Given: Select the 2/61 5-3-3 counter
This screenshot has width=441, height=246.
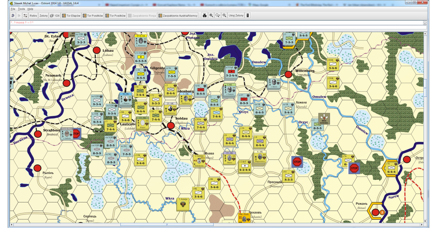Looking at the screenshot, I should [x=288, y=176].
